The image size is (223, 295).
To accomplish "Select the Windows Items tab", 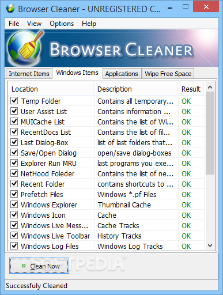I will (77, 73).
